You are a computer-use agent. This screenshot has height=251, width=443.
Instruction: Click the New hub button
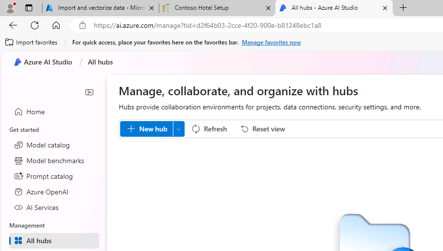(147, 129)
